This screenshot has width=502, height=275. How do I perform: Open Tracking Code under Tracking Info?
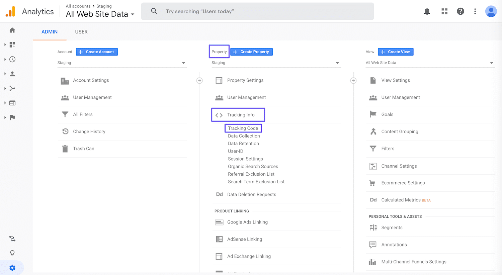point(243,128)
